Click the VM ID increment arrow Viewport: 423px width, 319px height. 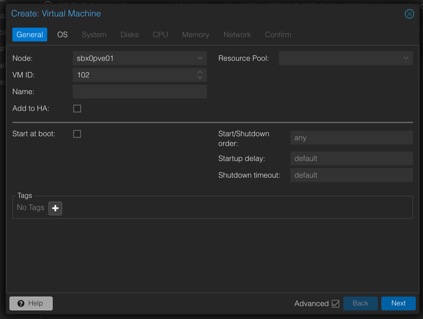point(200,73)
